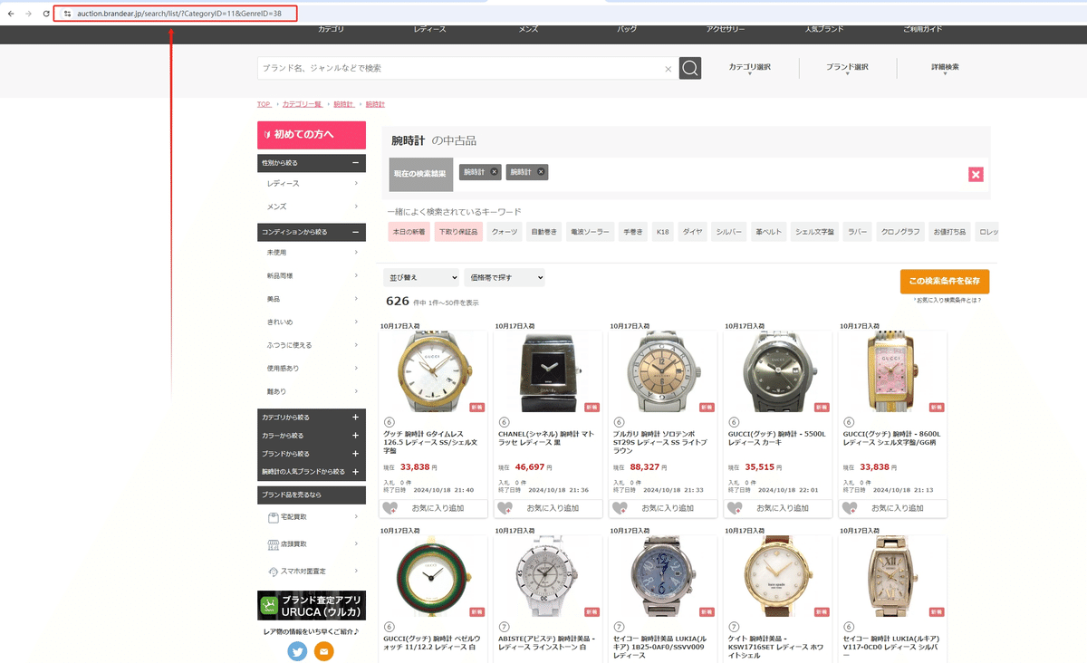
Task: Open アクセサリー in the top navigation
Action: coord(726,30)
